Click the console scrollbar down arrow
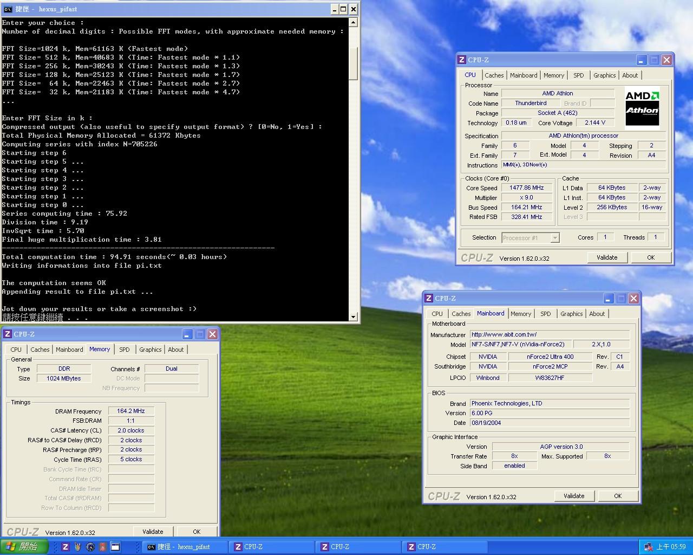 (x=354, y=317)
